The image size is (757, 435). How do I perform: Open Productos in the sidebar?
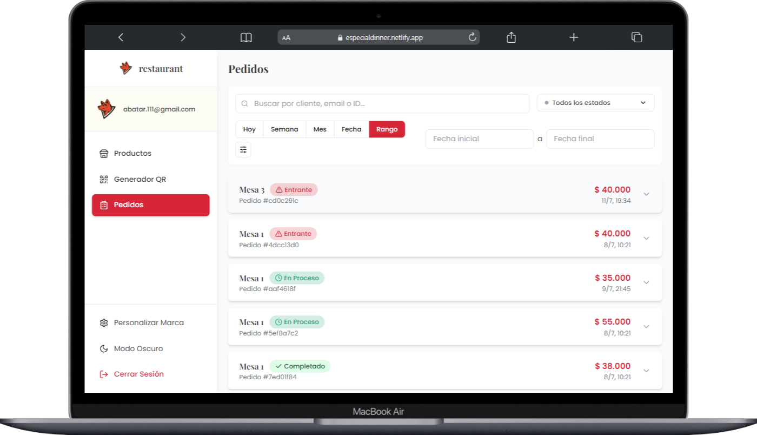(132, 153)
